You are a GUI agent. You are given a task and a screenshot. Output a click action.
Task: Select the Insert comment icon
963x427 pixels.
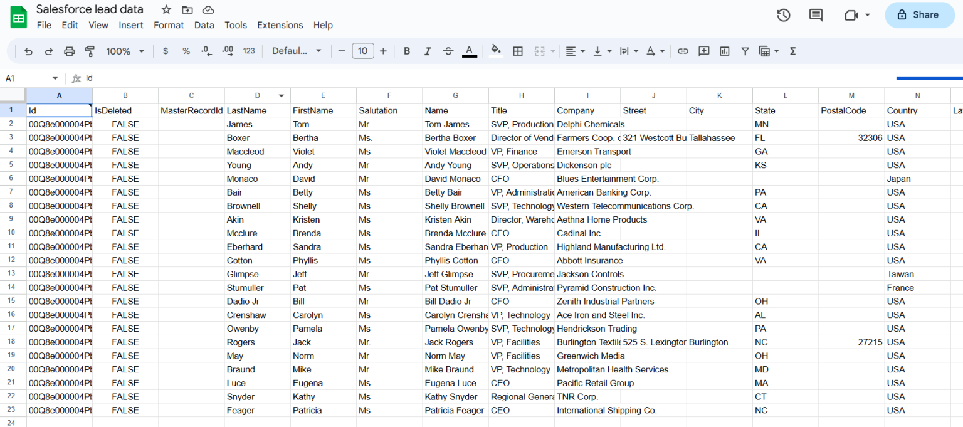point(703,51)
